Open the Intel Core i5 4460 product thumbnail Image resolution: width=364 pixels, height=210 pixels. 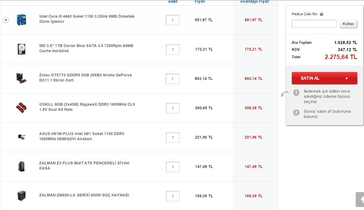point(21,20)
